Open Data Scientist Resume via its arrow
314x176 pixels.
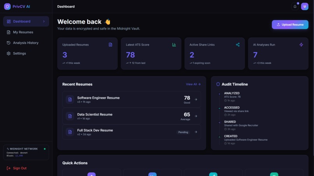pyautogui.click(x=196, y=116)
